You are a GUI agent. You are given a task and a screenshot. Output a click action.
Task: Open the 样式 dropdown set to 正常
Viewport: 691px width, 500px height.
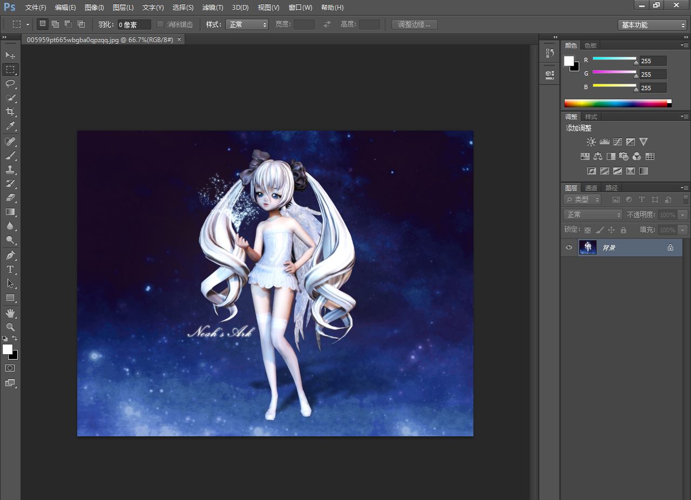pyautogui.click(x=247, y=24)
